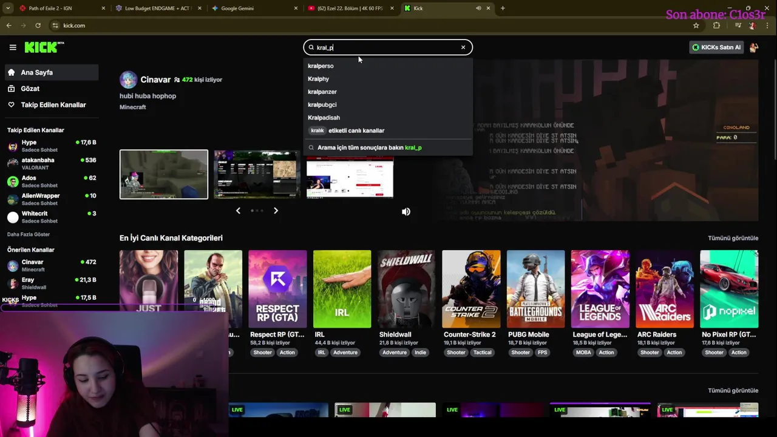Open Eray in recommended channels

[52, 283]
